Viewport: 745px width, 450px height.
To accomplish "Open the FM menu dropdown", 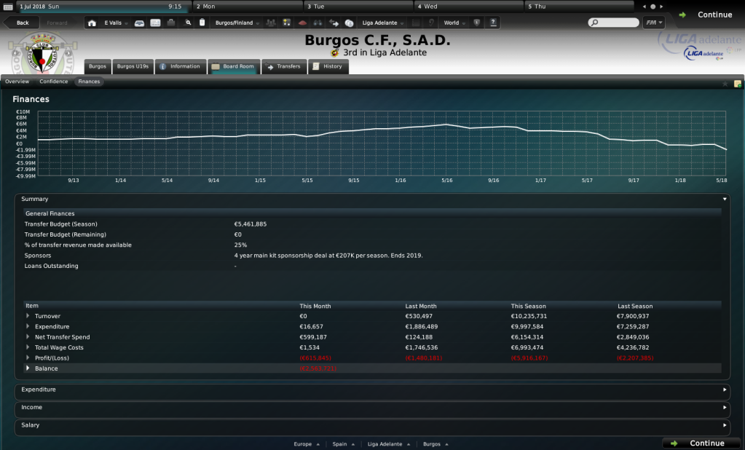I will (x=654, y=23).
